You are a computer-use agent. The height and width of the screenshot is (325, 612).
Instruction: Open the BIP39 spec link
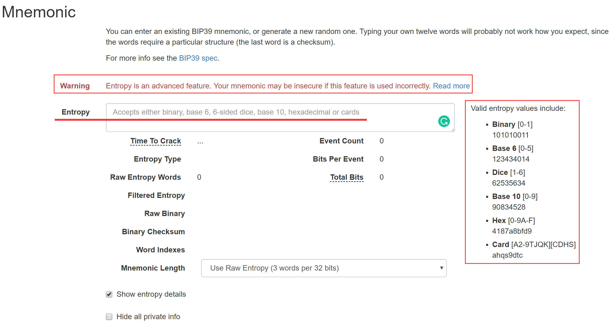(198, 58)
